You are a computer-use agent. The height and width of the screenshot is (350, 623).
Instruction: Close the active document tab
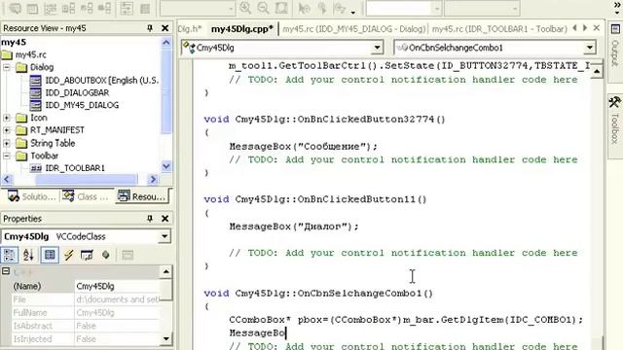tap(596, 28)
